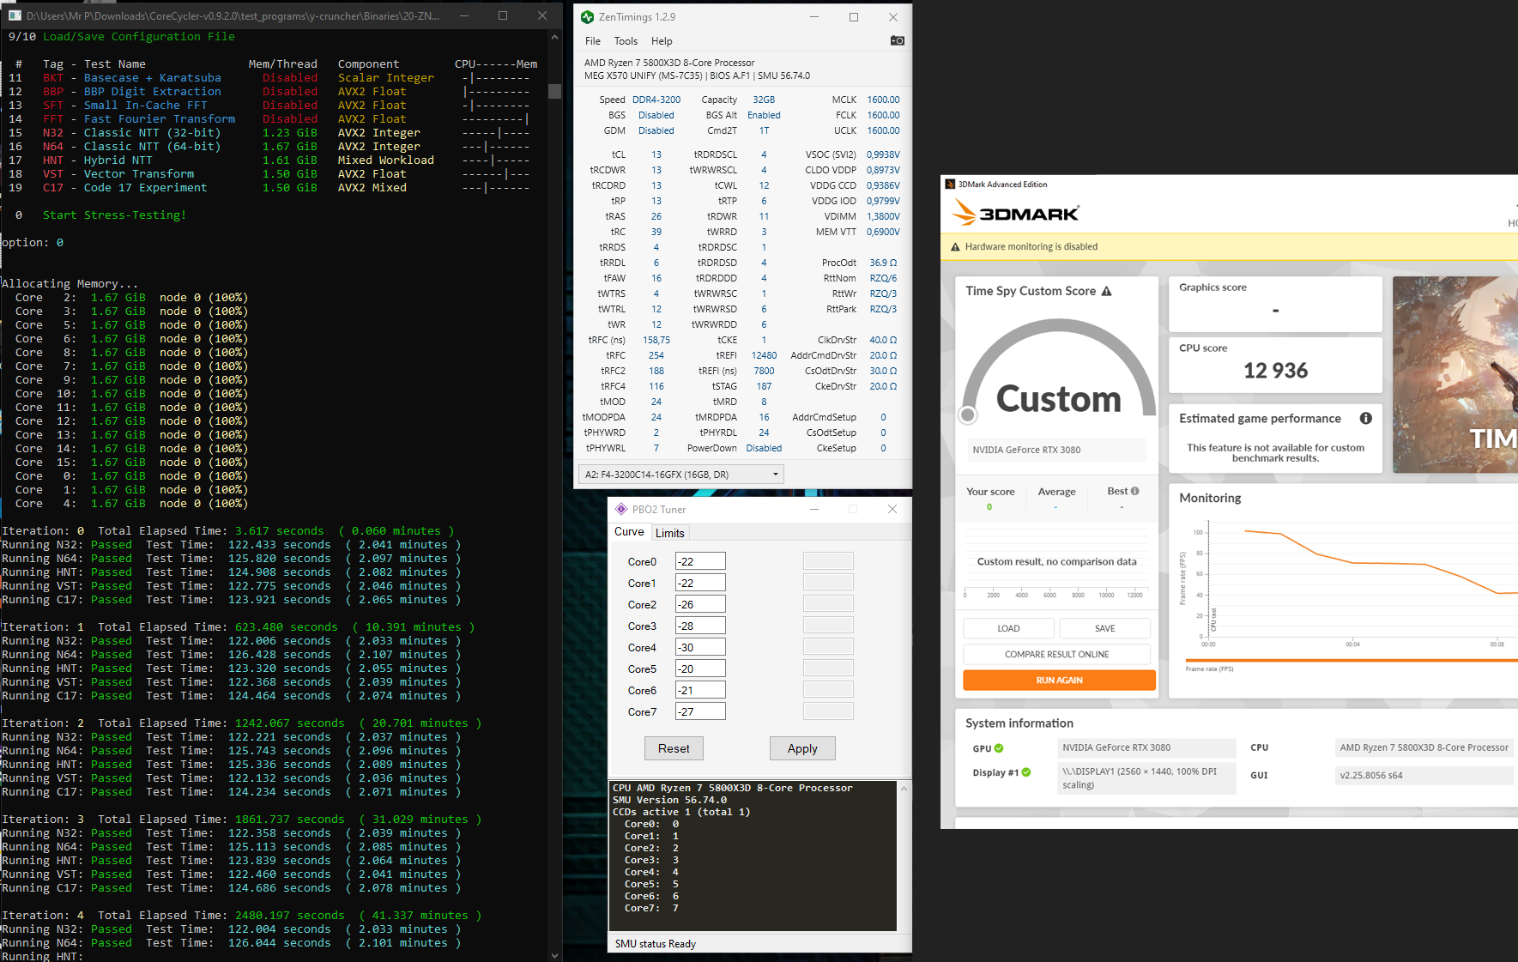The image size is (1518, 962).
Task: Click the info icon next to Best
Action: point(1135,491)
